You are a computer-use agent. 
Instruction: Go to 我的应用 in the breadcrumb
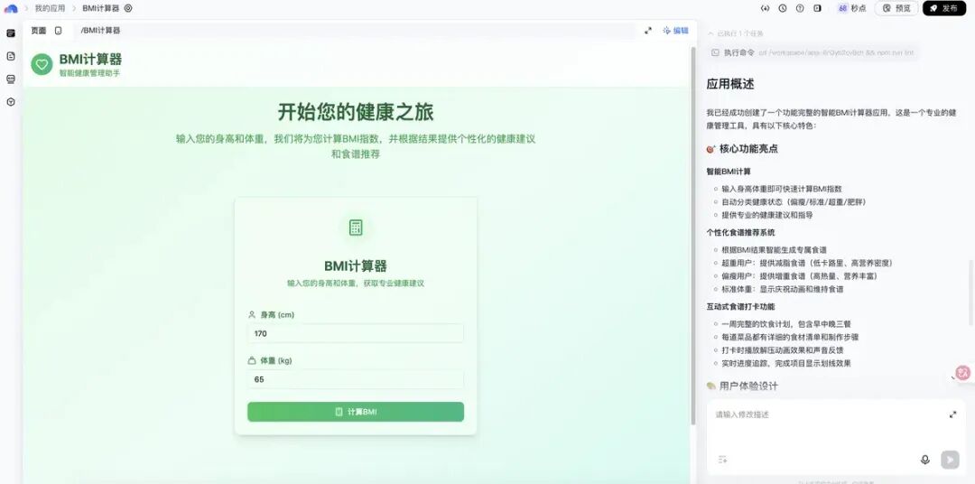50,9
